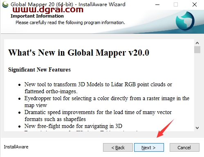Click the Global Mapper title bar icon
This screenshot has height=157, width=204.
click(5, 4)
